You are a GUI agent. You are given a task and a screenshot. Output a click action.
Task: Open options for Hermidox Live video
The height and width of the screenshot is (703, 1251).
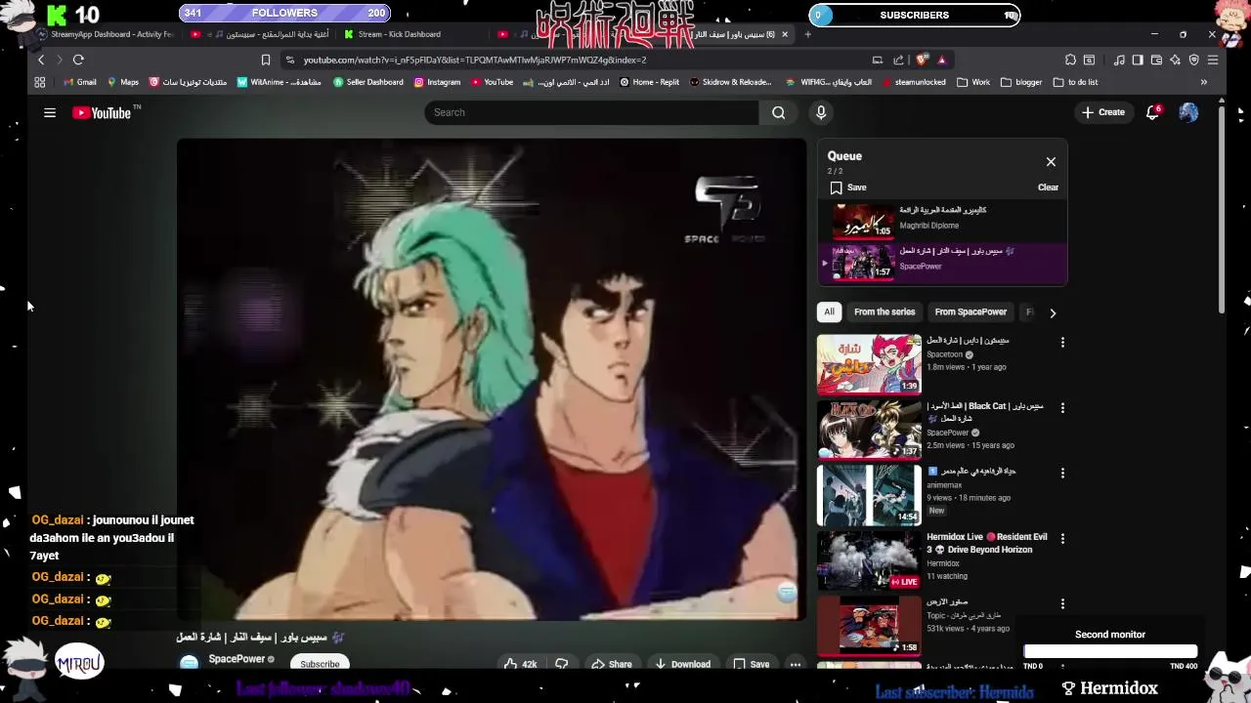click(x=1062, y=539)
